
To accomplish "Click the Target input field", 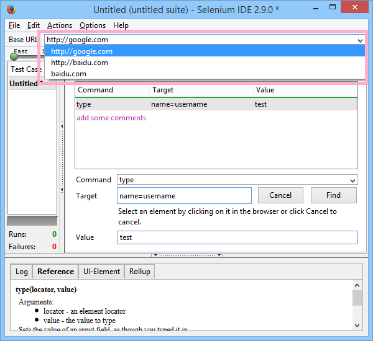I will 184,196.
